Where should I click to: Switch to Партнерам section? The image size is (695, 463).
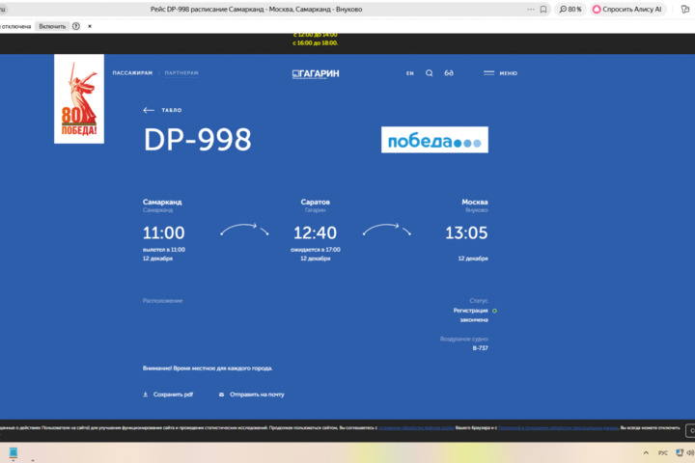181,73
